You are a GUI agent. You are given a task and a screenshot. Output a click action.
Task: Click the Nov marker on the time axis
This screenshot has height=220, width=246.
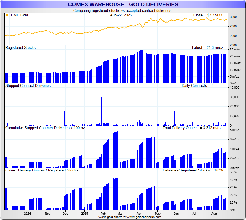click(x=47, y=214)
